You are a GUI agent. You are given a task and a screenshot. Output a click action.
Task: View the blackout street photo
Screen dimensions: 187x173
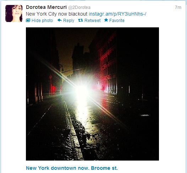pyautogui.click(x=92, y=94)
